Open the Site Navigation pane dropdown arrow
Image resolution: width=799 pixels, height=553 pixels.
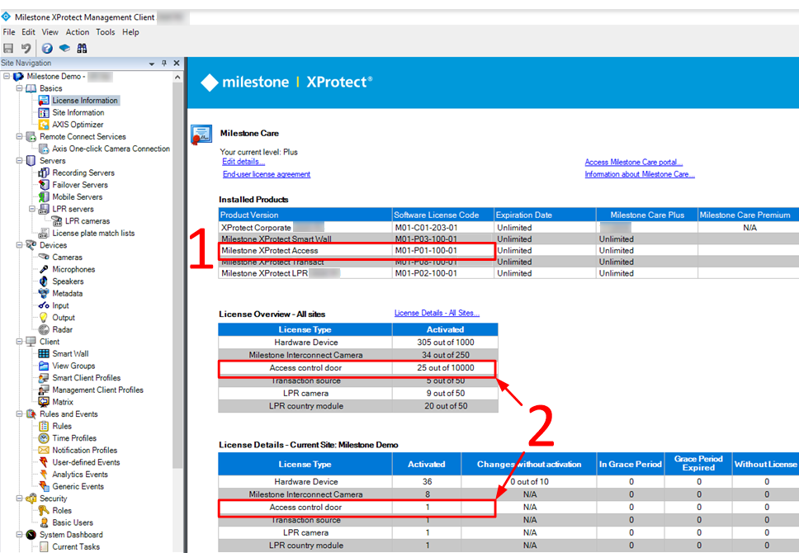151,64
